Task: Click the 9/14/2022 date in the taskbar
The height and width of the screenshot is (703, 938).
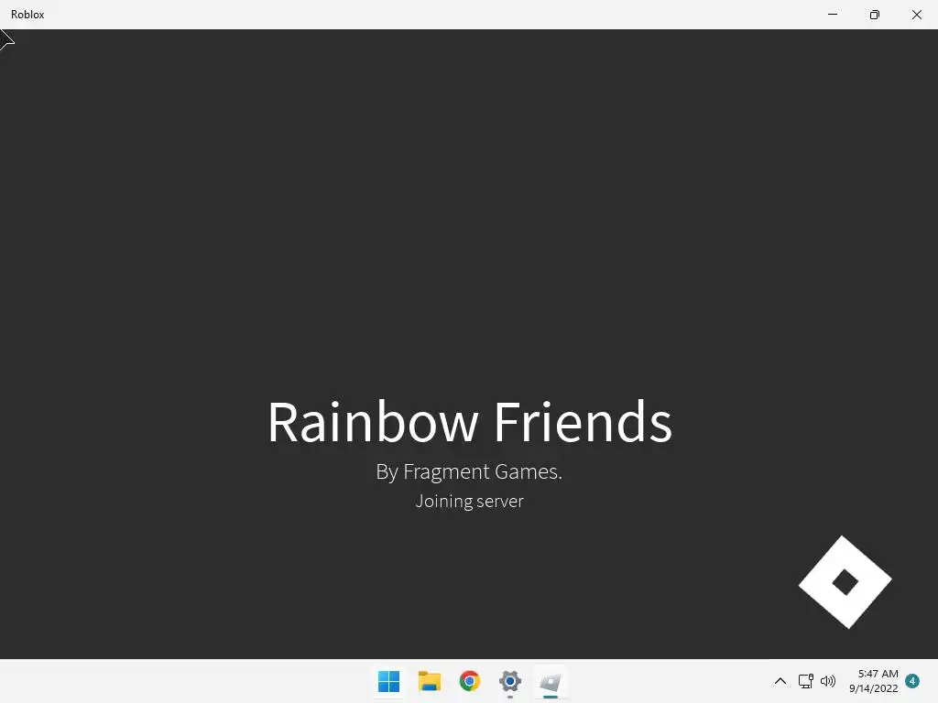Action: [873, 688]
